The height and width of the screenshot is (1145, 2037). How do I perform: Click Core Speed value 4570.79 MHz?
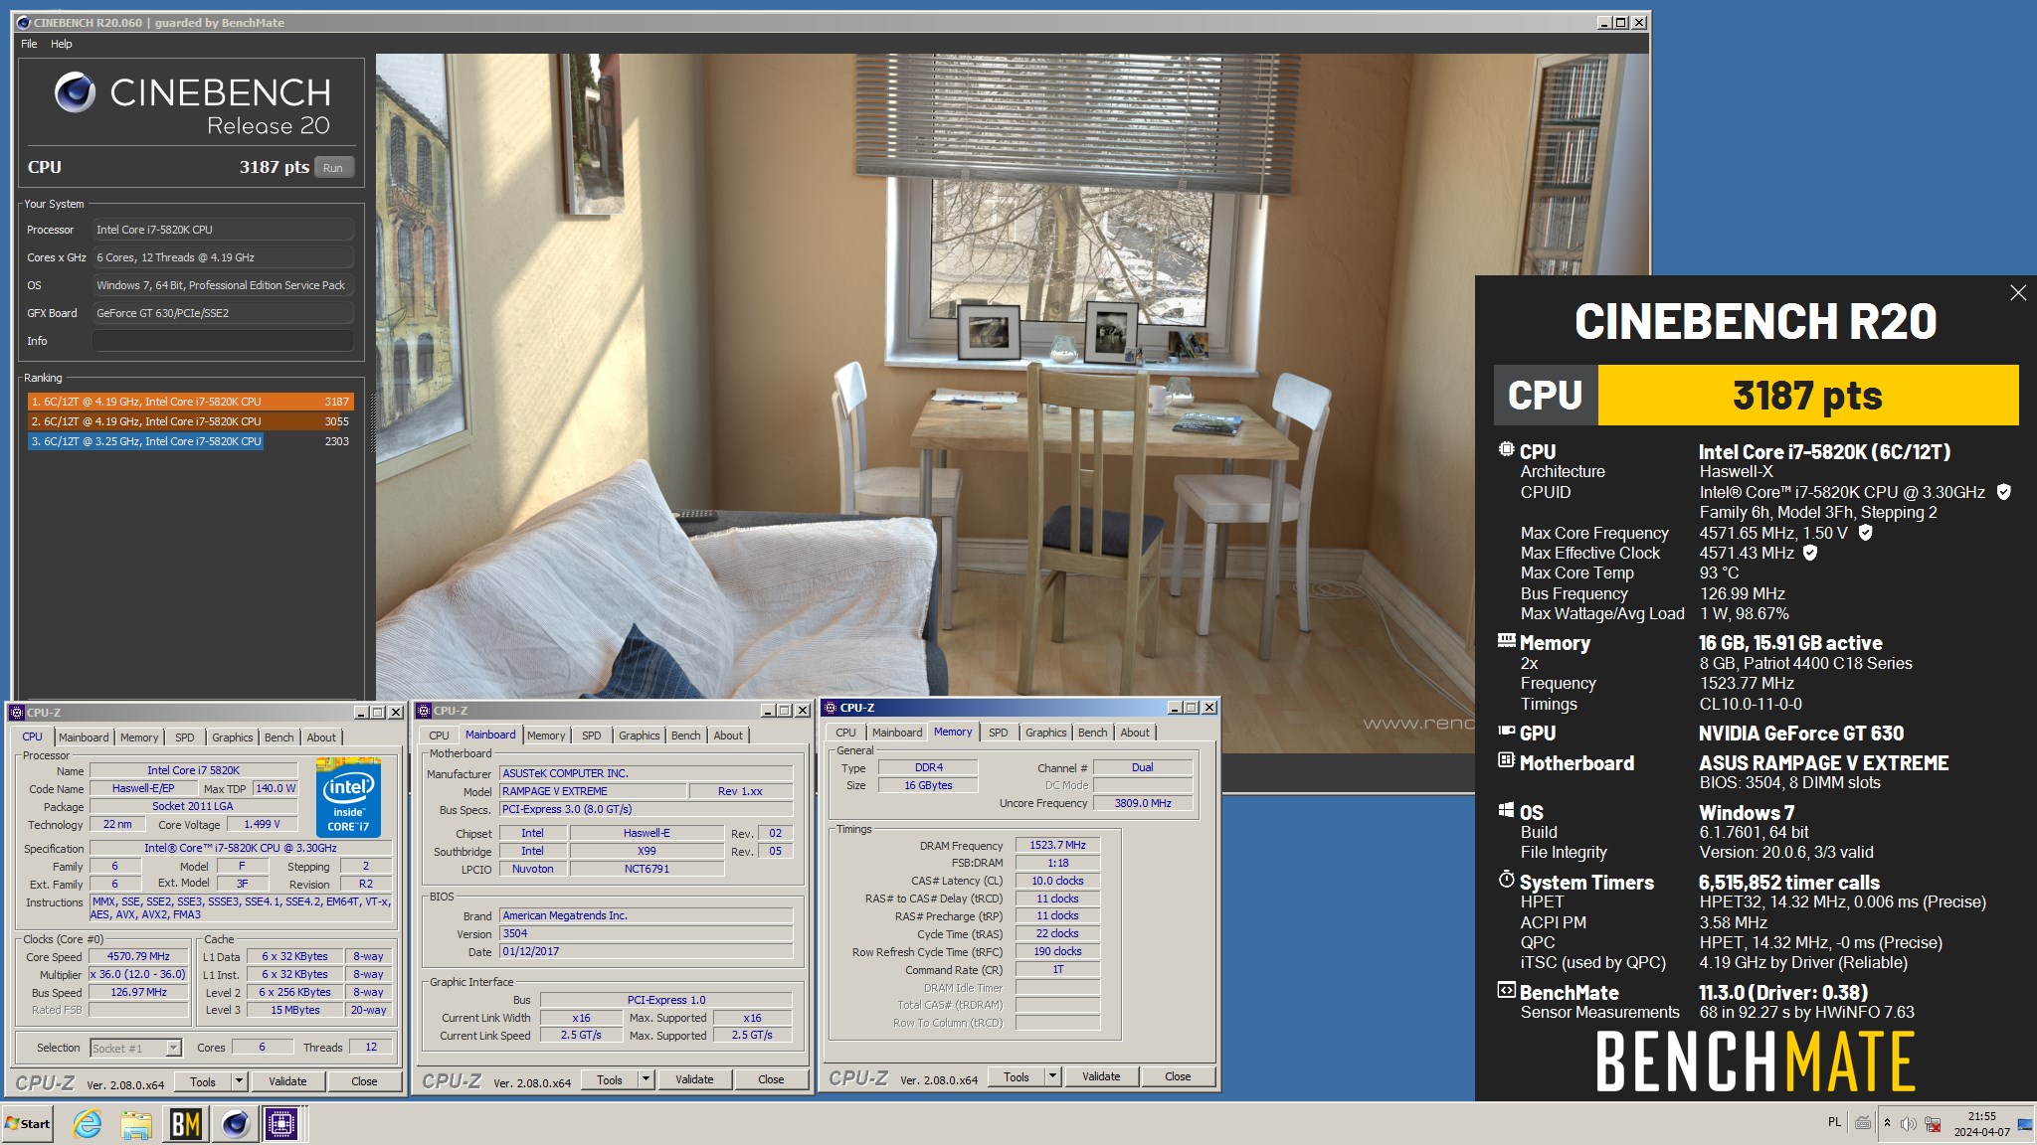138,956
